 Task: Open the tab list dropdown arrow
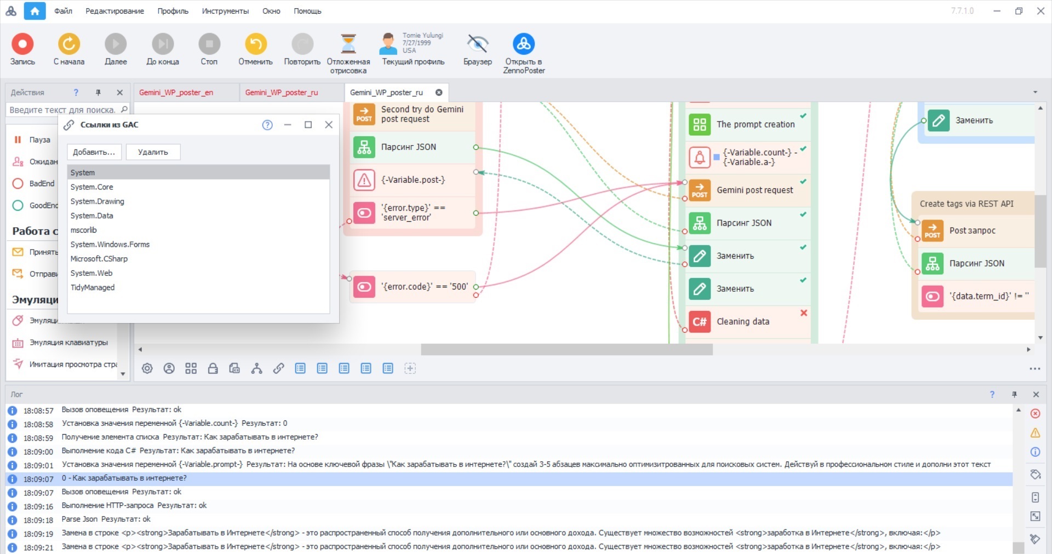coord(1035,93)
